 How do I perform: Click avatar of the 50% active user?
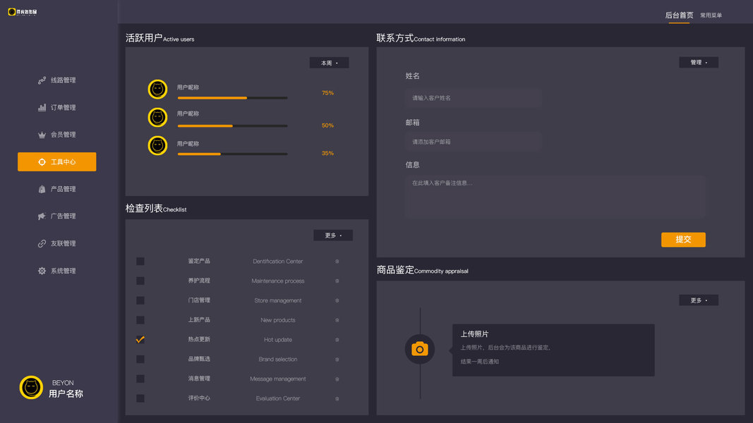point(157,117)
